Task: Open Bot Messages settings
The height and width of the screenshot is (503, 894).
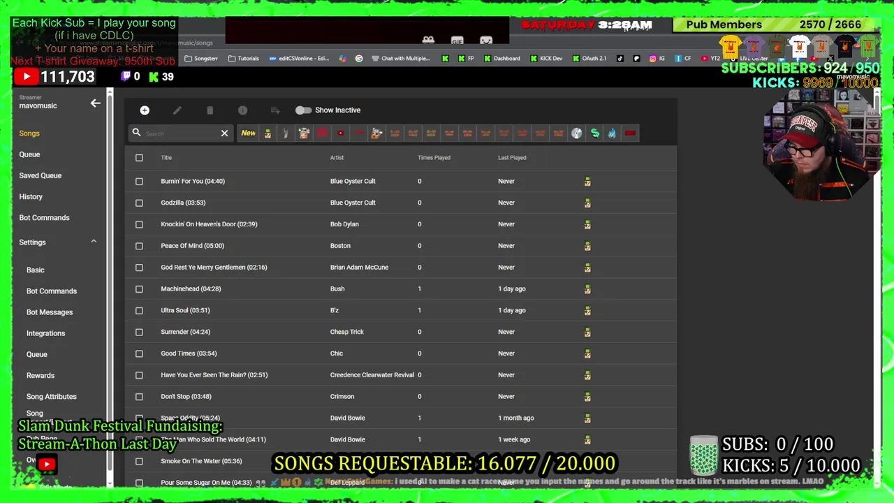Action: [x=50, y=312]
